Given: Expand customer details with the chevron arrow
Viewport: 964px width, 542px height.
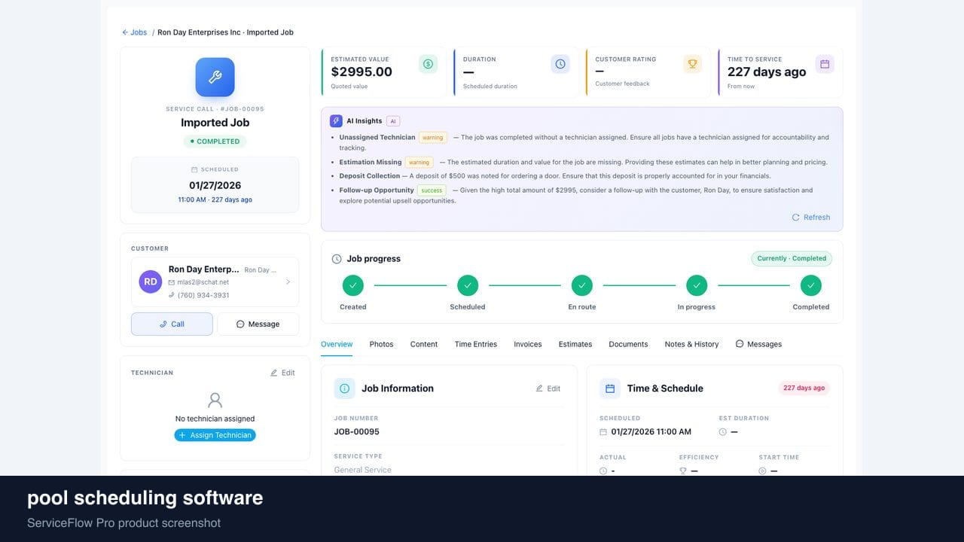Looking at the screenshot, I should point(288,282).
